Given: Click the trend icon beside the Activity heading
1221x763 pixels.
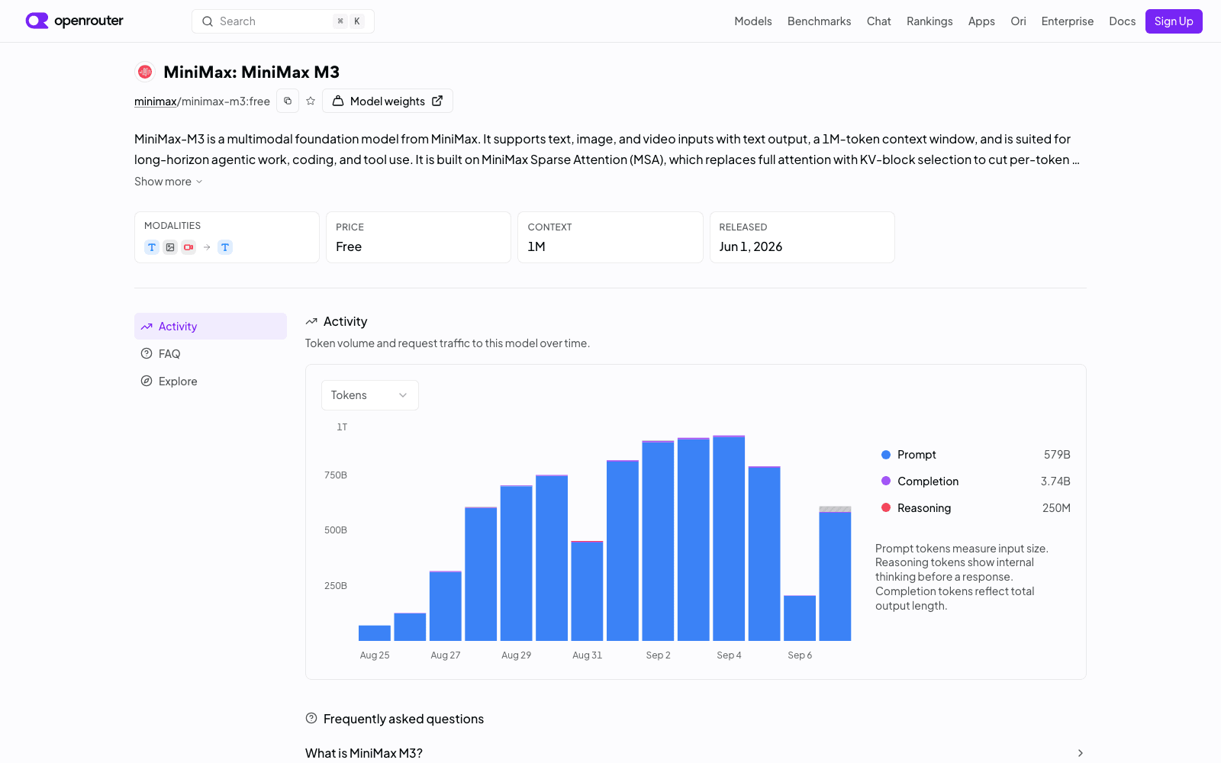Looking at the screenshot, I should point(311,321).
